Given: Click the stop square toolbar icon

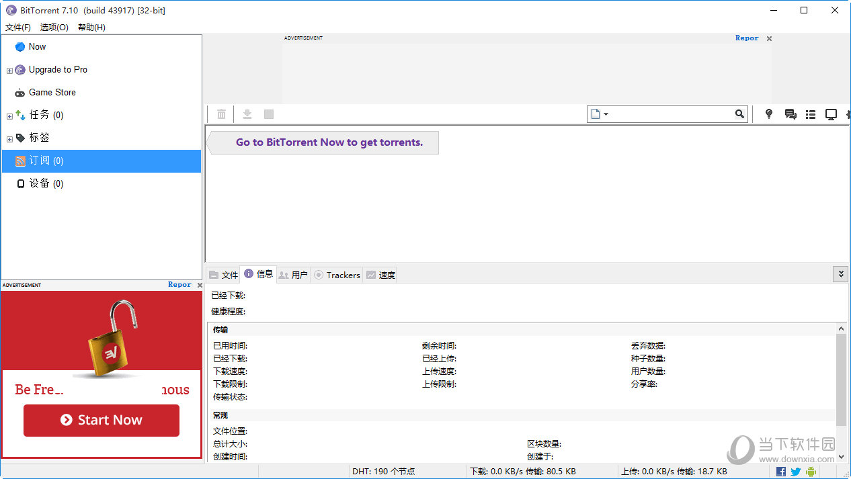Looking at the screenshot, I should point(269,114).
